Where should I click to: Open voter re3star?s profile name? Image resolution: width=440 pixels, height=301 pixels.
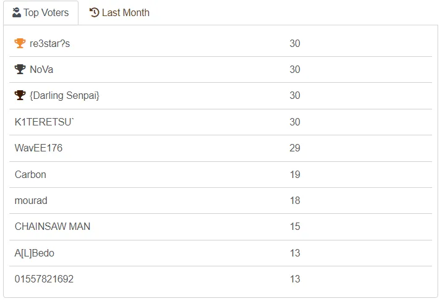click(49, 43)
